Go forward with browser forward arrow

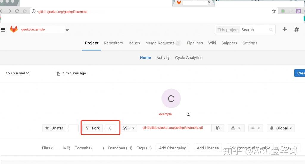9,11
